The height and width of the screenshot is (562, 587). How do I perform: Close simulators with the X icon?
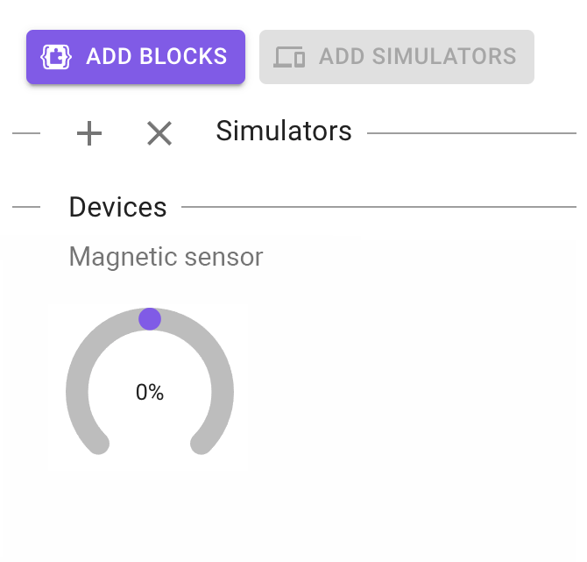[159, 133]
